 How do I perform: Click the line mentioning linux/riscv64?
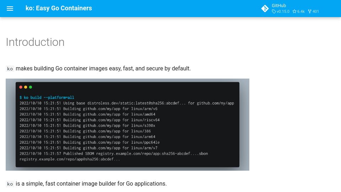[x=90, y=120]
